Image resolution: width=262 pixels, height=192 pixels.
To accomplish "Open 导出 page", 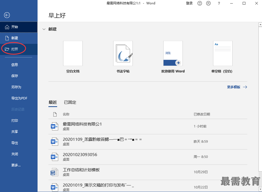I will (x=15, y=143).
